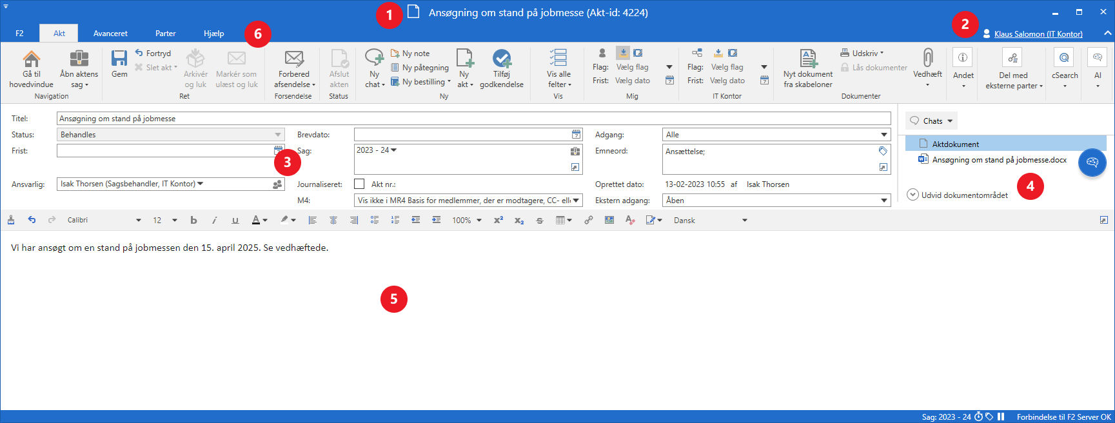This screenshot has width=1115, height=423.
Task: Click Tilføj godkendelse icon
Action: (x=502, y=59)
